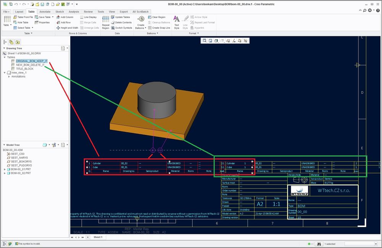The width and height of the screenshot is (382, 248).
Task: Expand the Format group overflow arrow
Action: click(198, 33)
